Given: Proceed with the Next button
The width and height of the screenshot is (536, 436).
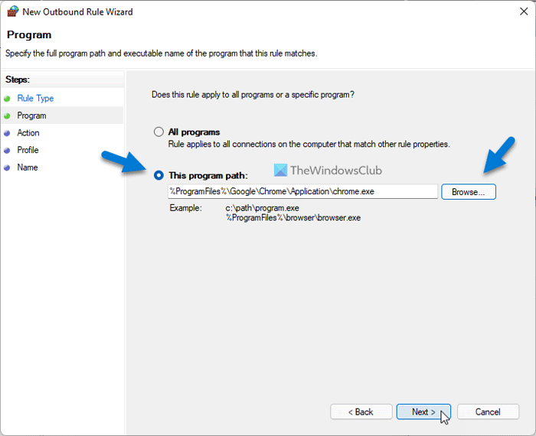Looking at the screenshot, I should 423,412.
